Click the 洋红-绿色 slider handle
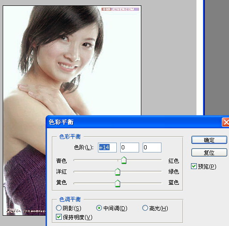This screenshot has width=229, height=226. 118,172
